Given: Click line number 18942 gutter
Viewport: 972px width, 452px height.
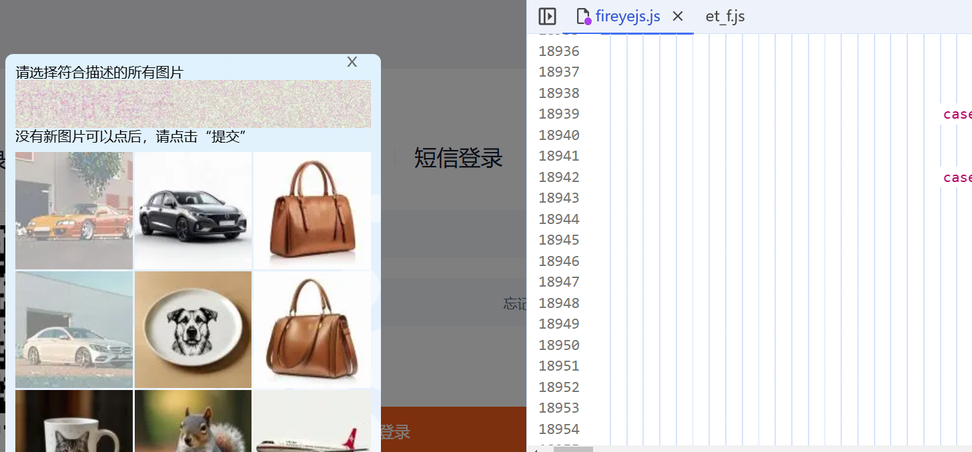Looking at the screenshot, I should 559,177.
